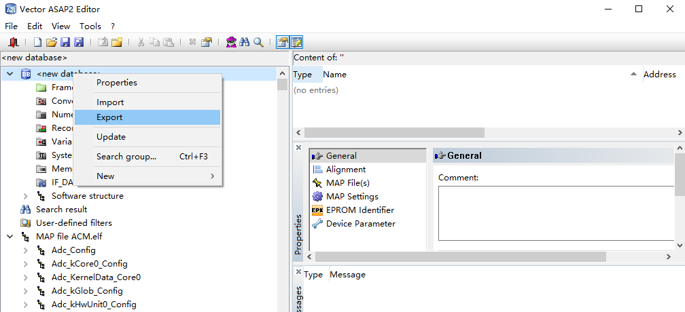The height and width of the screenshot is (312, 685).
Task: Click the properties pane scroll-down arrow
Action: pos(680,246)
